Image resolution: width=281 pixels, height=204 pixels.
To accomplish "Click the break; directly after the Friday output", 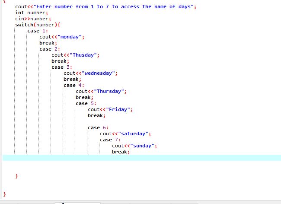I will [x=96, y=115].
